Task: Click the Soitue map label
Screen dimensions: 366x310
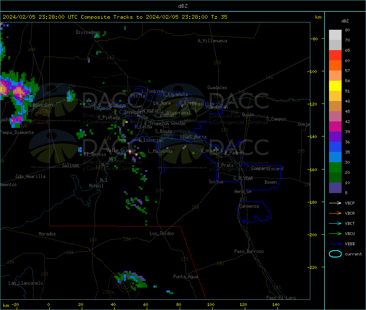Action: pos(216,182)
